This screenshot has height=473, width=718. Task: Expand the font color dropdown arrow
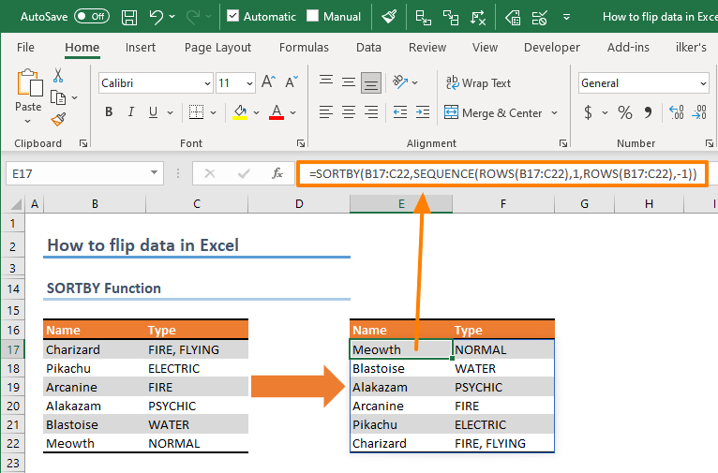tap(293, 112)
